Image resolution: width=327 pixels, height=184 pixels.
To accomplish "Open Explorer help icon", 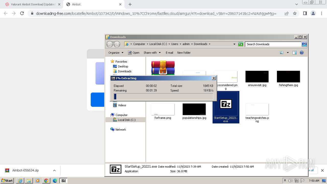I will tap(302, 53).
